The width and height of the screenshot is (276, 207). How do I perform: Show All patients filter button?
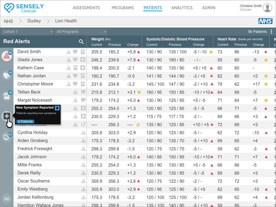[7, 199]
